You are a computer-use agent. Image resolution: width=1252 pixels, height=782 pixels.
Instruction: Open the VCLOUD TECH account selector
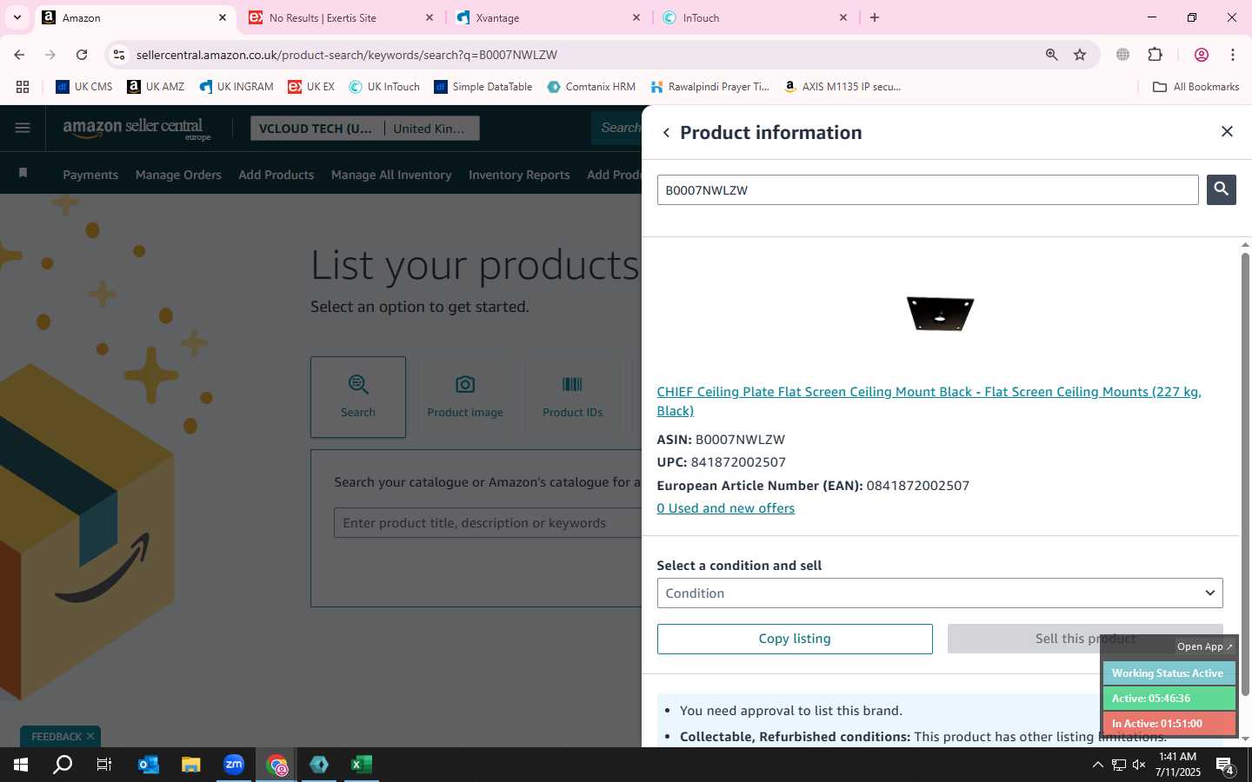[316, 129]
